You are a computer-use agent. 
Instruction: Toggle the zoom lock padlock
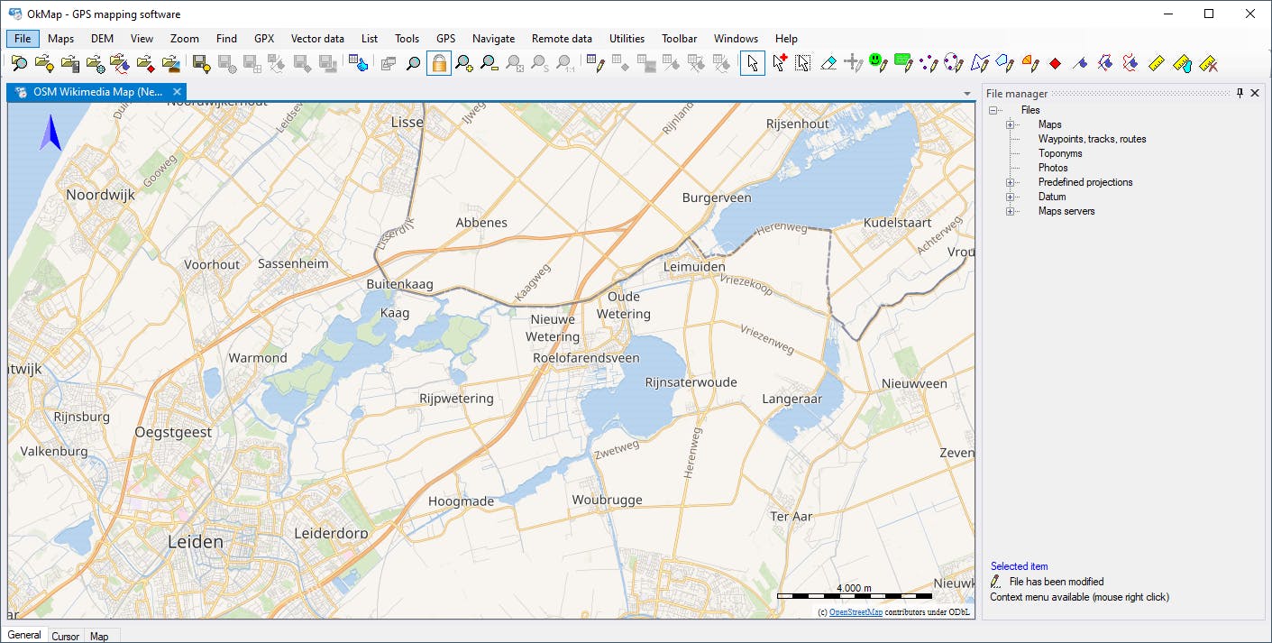[x=439, y=63]
